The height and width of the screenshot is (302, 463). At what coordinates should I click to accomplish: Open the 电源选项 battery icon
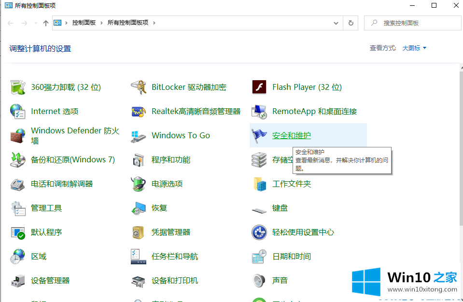click(139, 184)
